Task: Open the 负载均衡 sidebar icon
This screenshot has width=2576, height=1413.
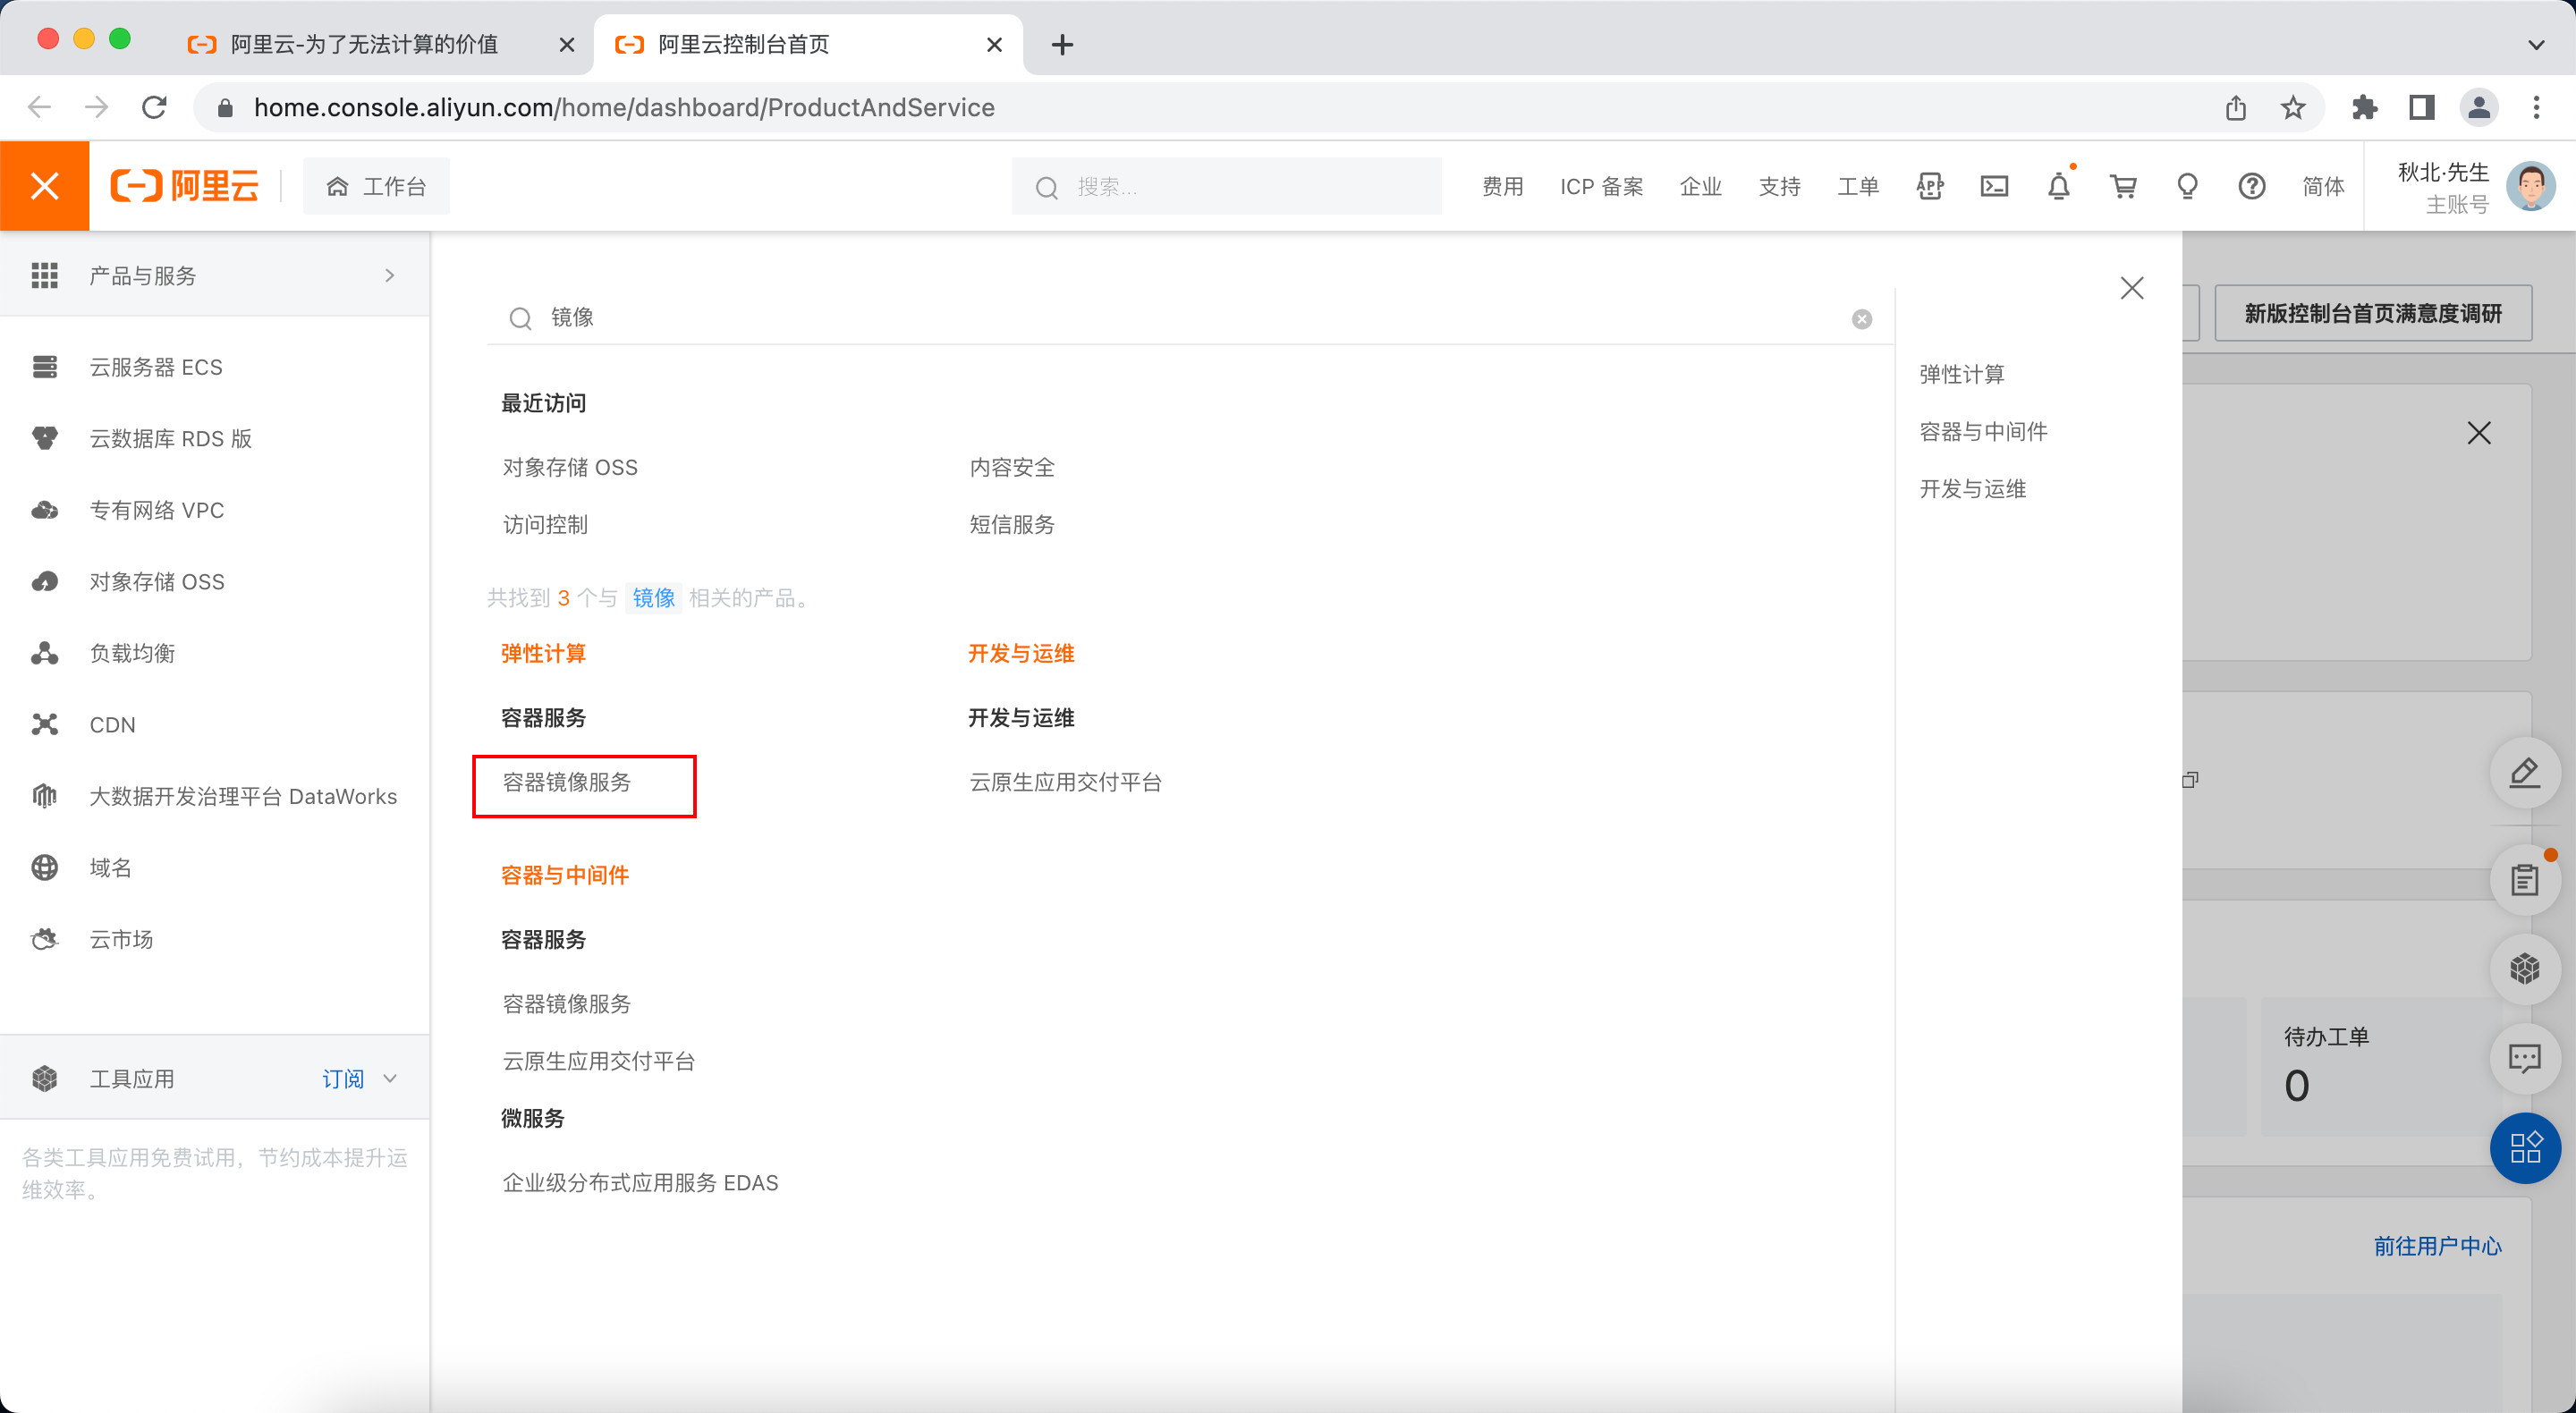Action: [45, 653]
